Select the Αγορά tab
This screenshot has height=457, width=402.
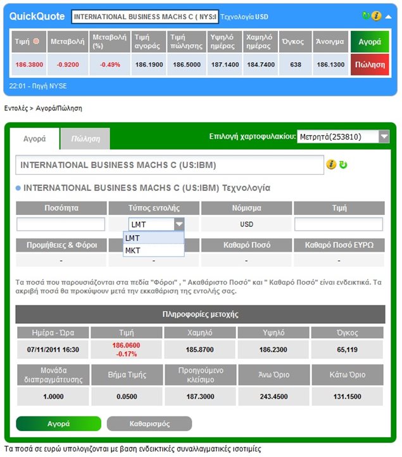[35, 139]
